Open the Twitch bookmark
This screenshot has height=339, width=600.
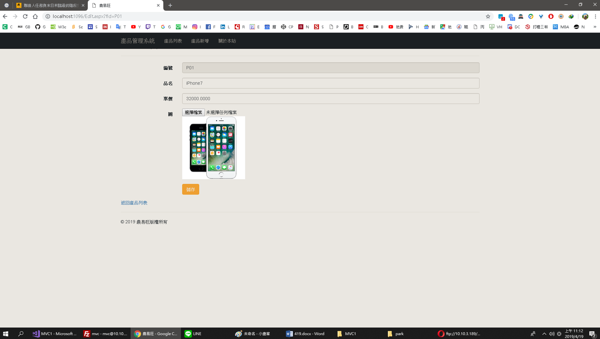point(151,27)
